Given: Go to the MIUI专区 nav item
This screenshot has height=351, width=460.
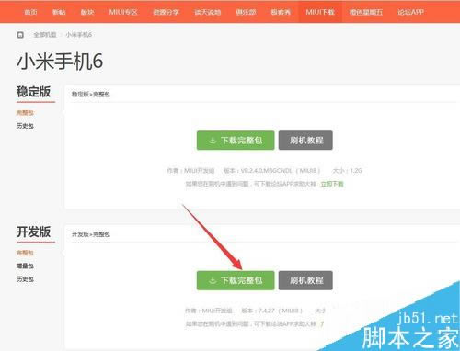Looking at the screenshot, I should point(123,12).
